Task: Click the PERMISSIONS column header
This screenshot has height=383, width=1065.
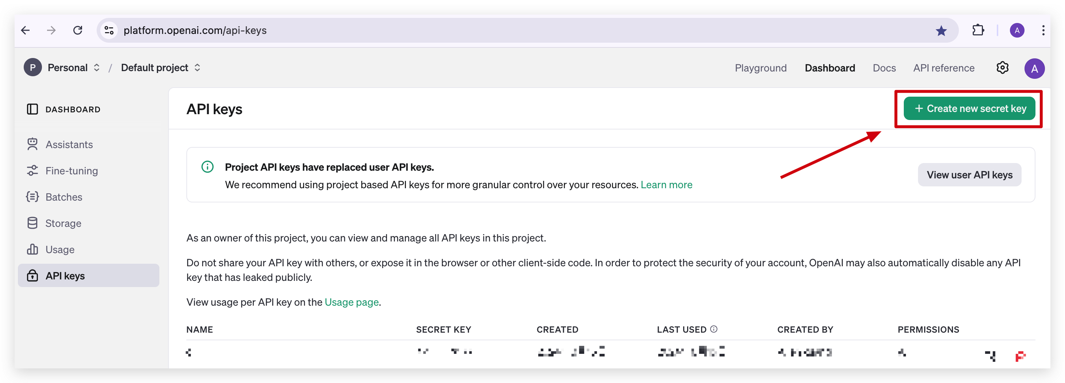Action: click(928, 329)
